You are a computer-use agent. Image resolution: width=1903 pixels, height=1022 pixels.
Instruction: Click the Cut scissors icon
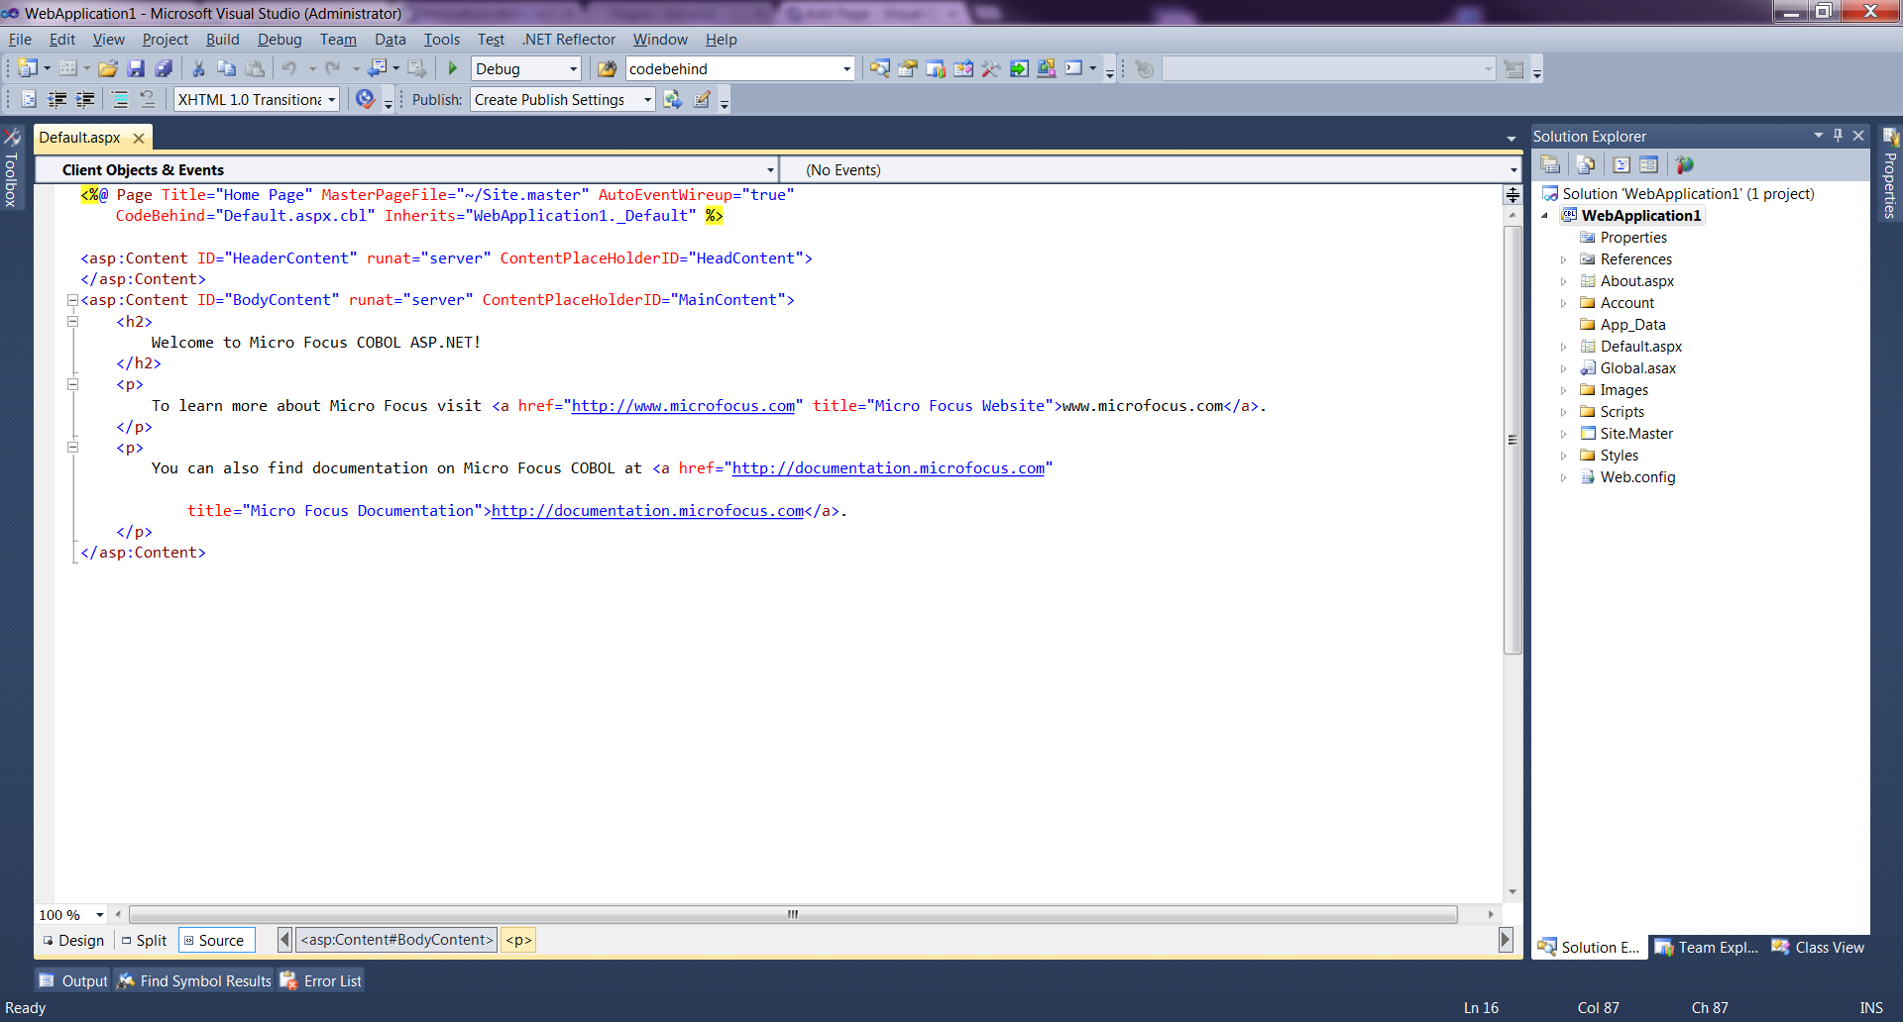[x=198, y=68]
